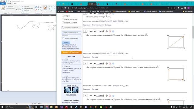Click the Пароль input field
The width and height of the screenshot is (194, 109).
pos(72,36)
